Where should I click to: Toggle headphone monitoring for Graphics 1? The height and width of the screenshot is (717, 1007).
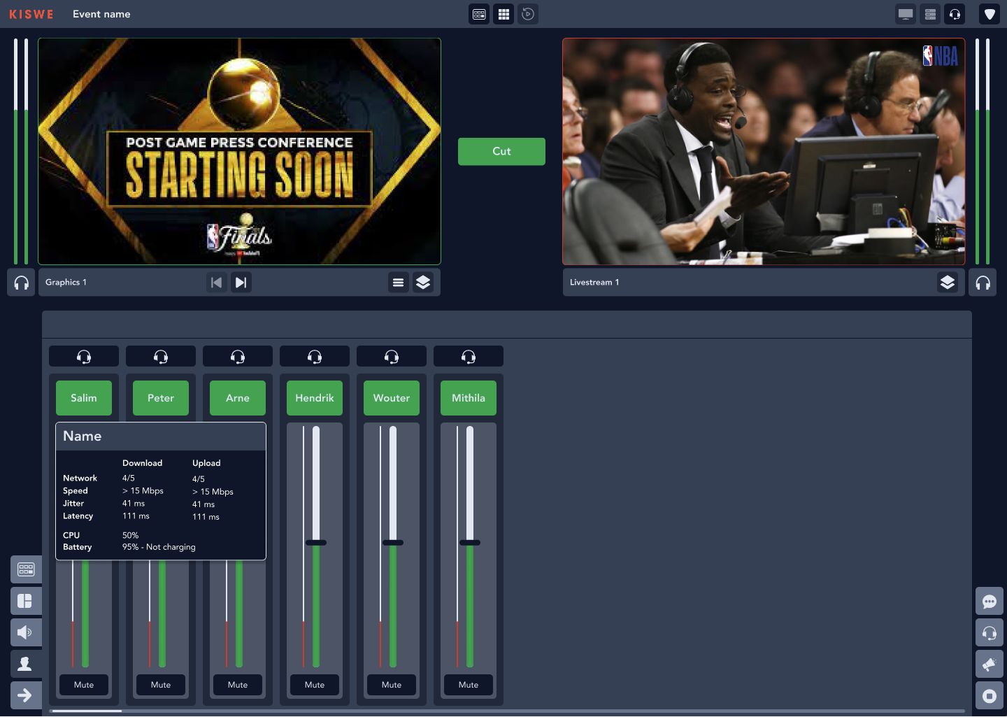click(x=20, y=282)
